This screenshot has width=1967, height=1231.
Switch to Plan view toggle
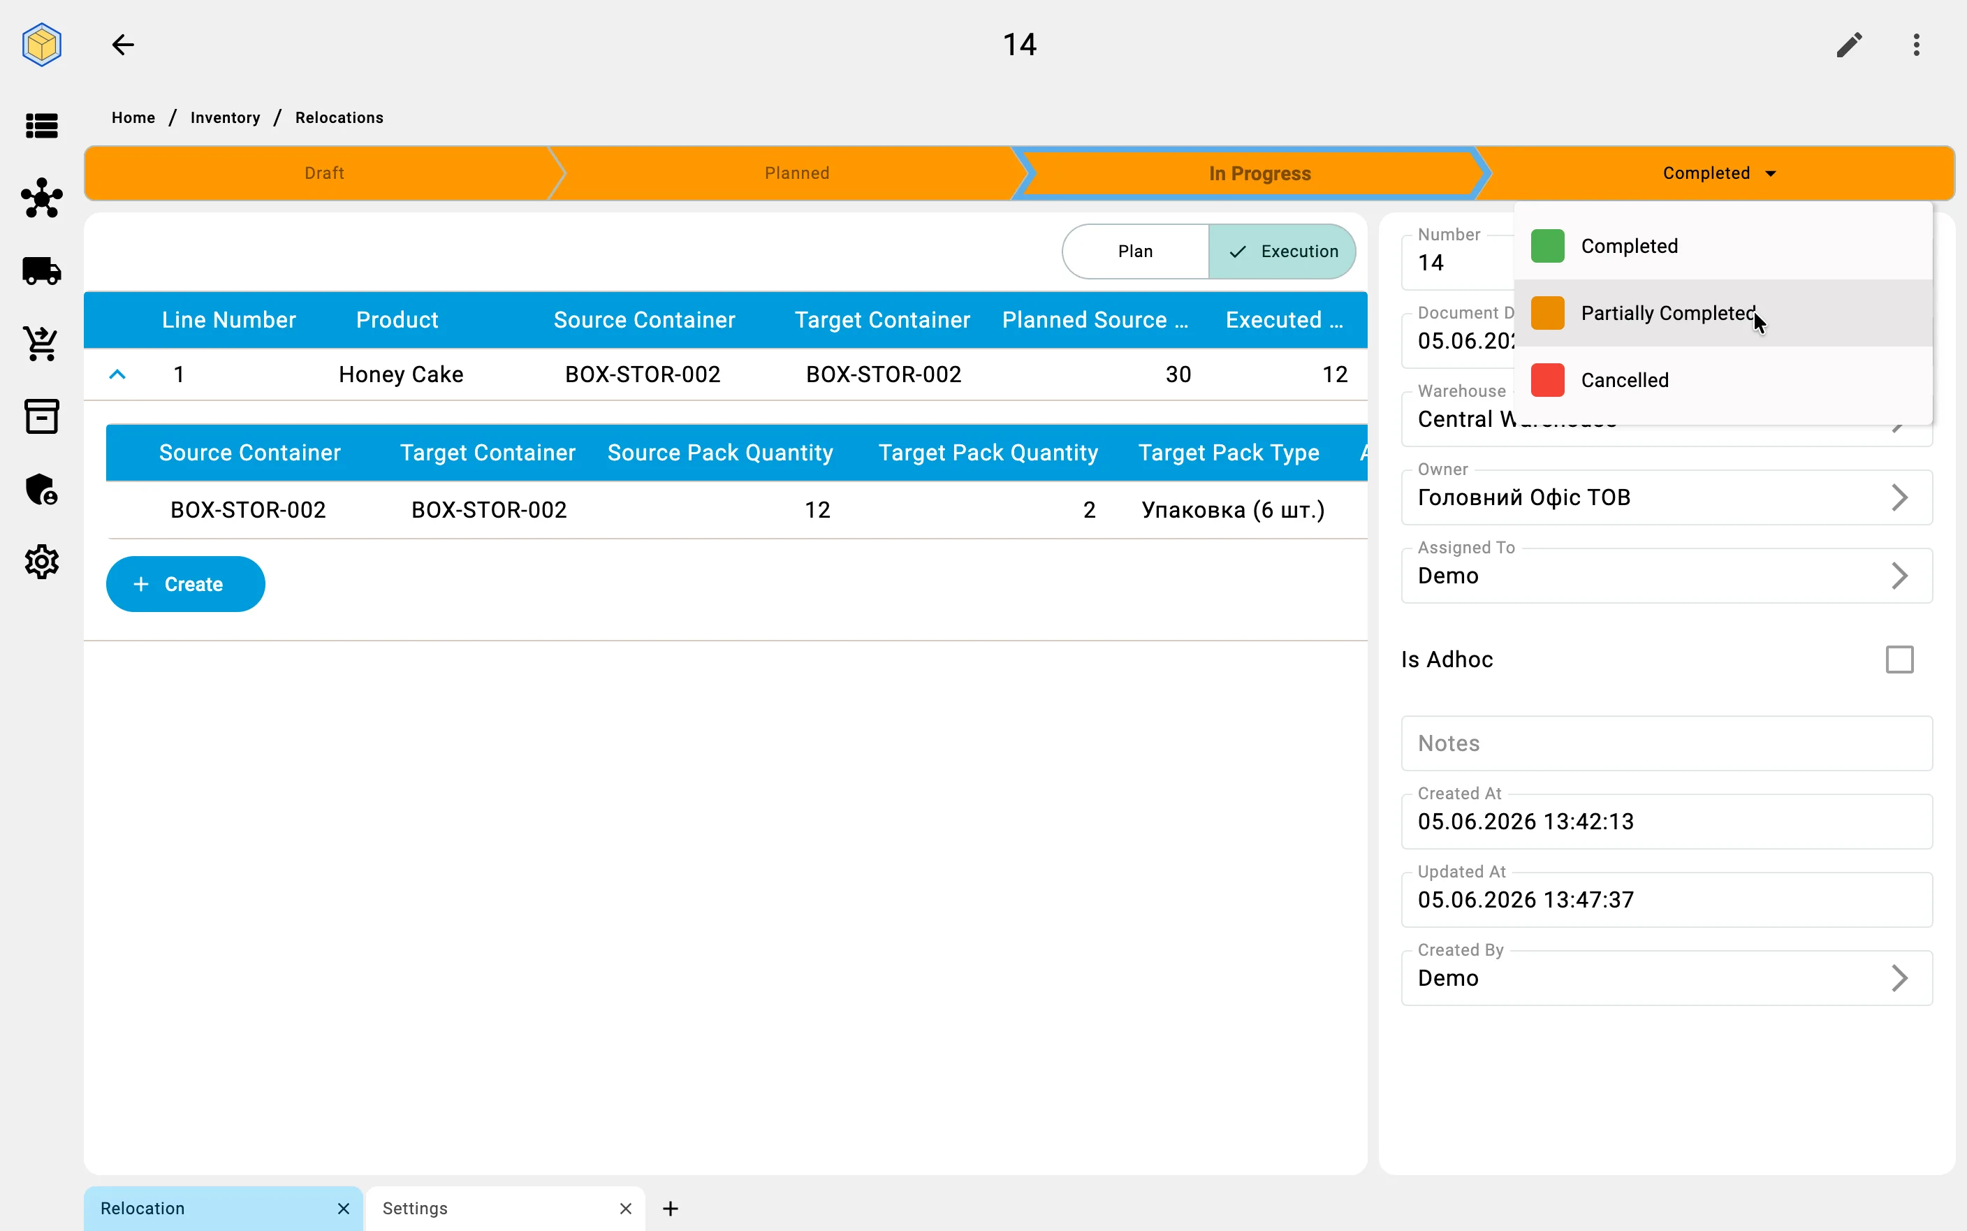(1135, 252)
